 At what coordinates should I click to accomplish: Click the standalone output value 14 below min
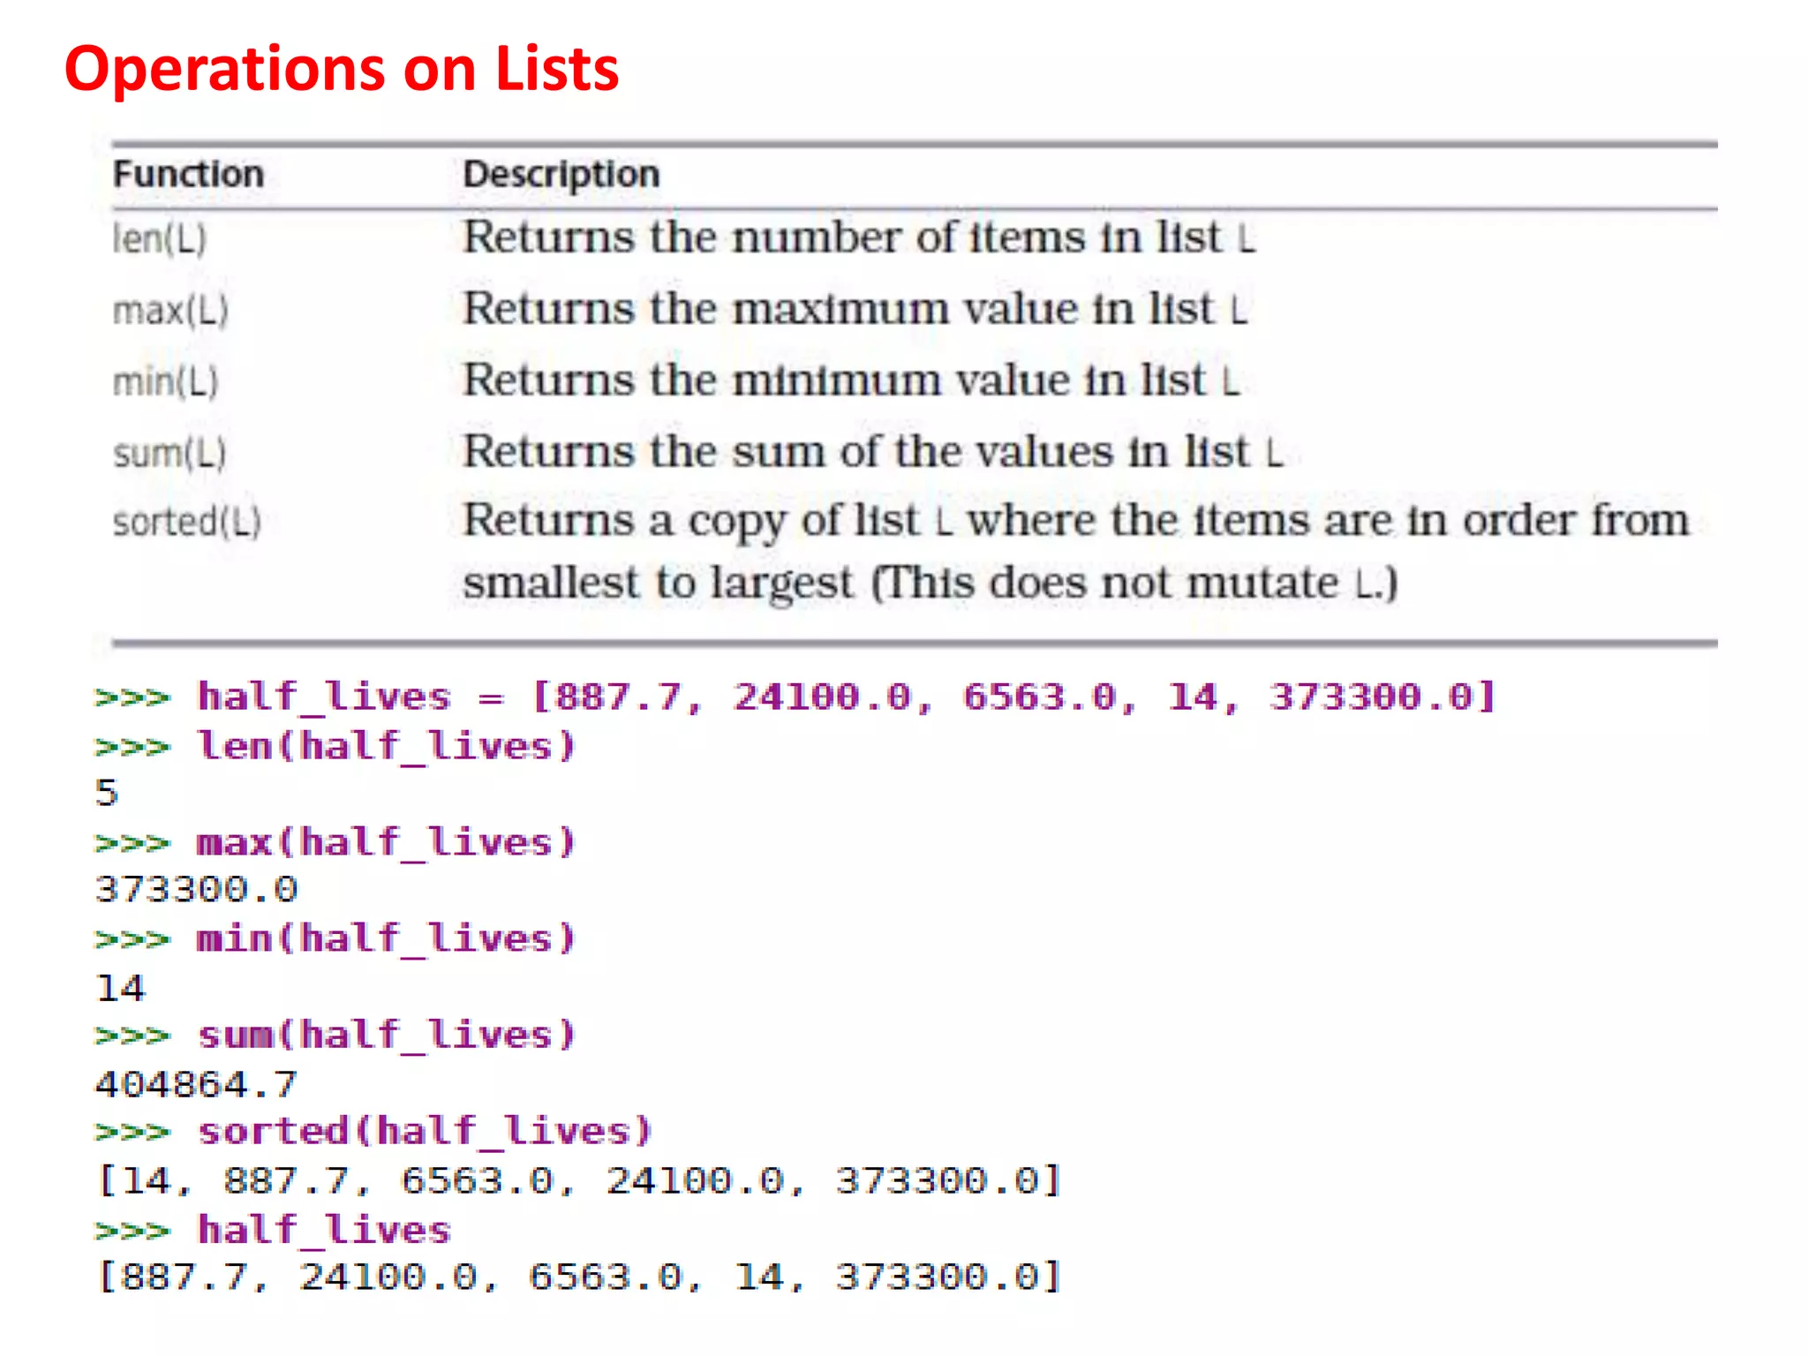pyautogui.click(x=120, y=988)
